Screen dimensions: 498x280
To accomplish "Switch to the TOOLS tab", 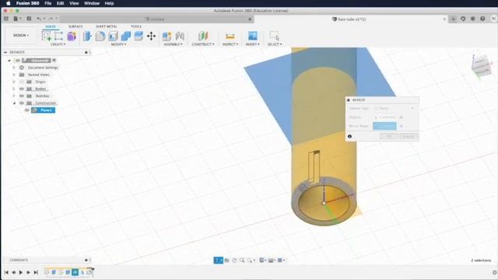I will 136,26.
